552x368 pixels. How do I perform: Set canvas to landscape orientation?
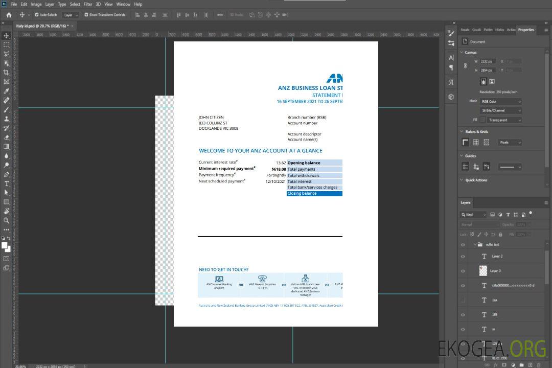[492, 82]
